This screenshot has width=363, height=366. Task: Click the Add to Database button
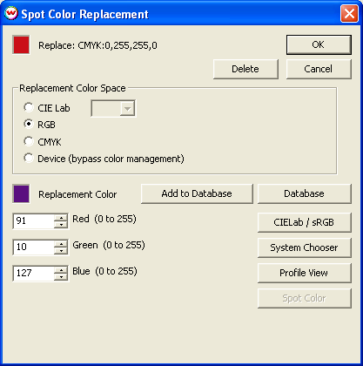197,193
